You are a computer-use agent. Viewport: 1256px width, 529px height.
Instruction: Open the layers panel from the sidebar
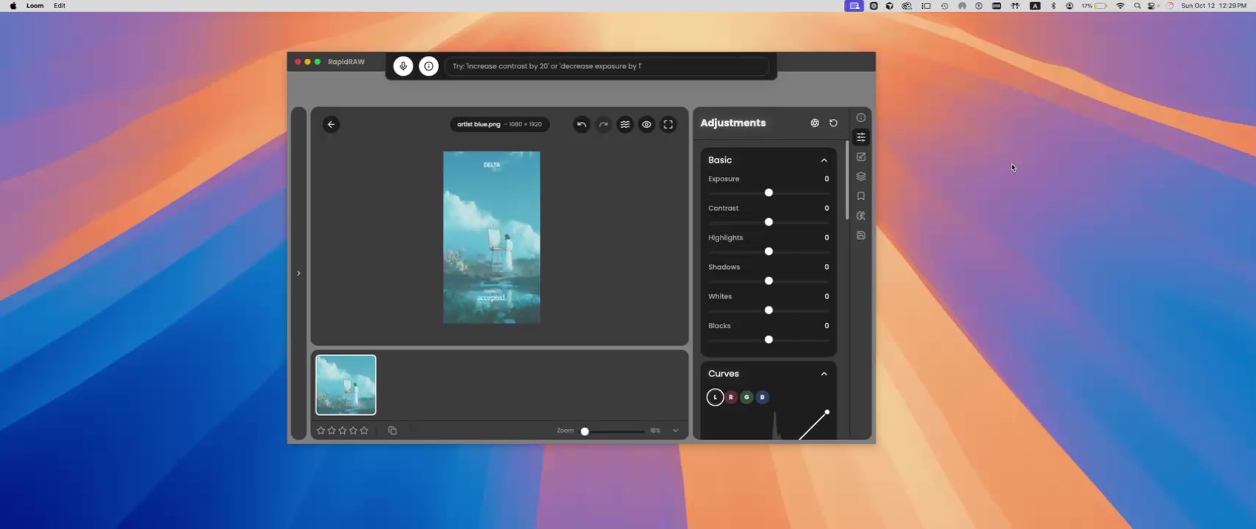pos(861,176)
